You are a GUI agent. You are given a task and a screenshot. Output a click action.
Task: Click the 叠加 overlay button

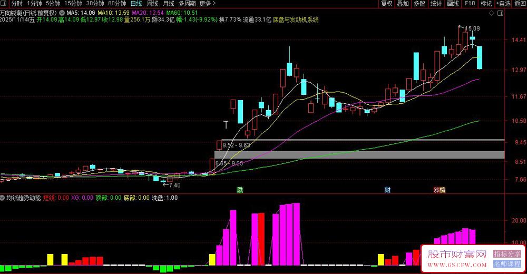point(403,4)
